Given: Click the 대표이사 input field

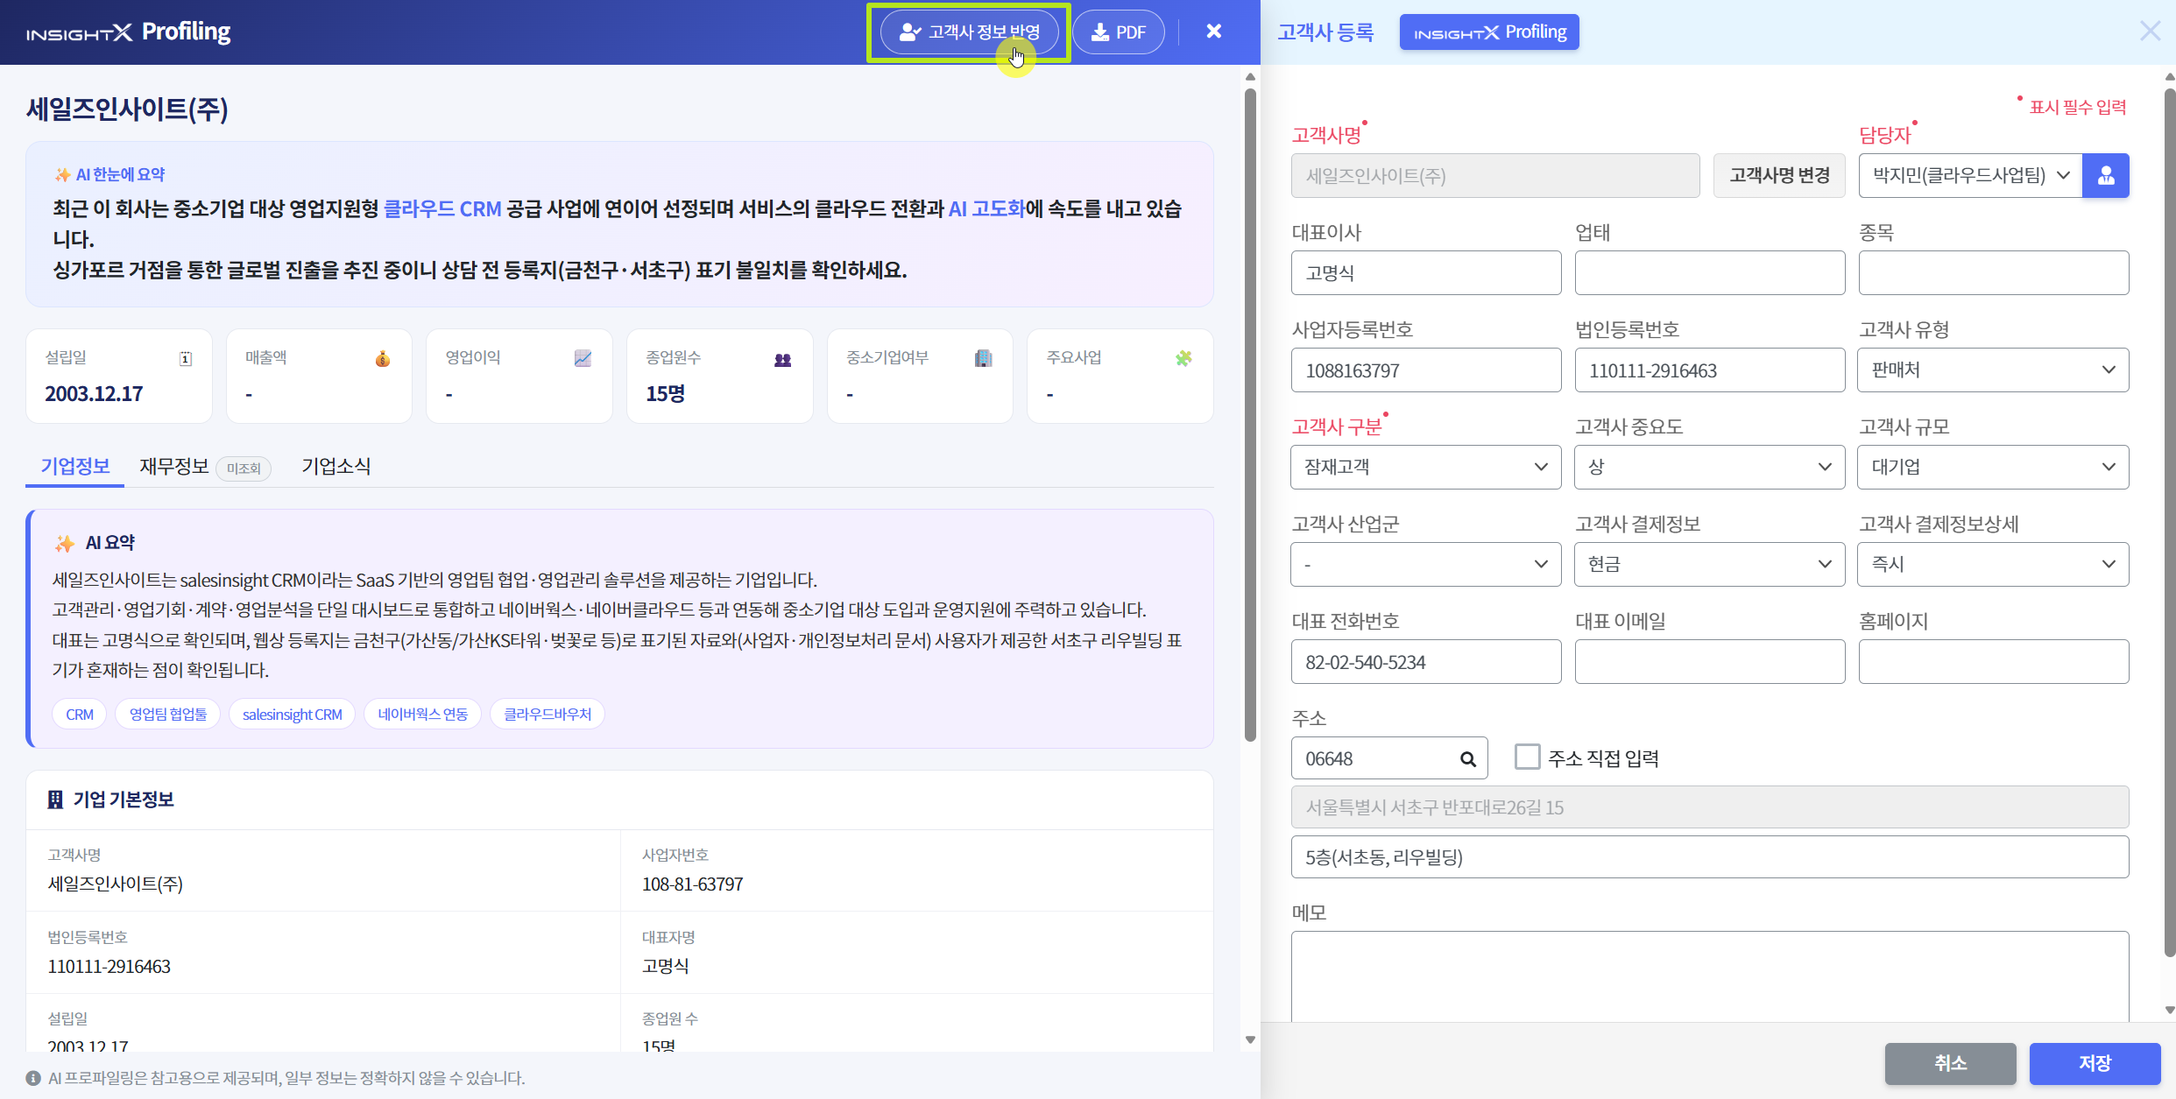Looking at the screenshot, I should tap(1425, 272).
